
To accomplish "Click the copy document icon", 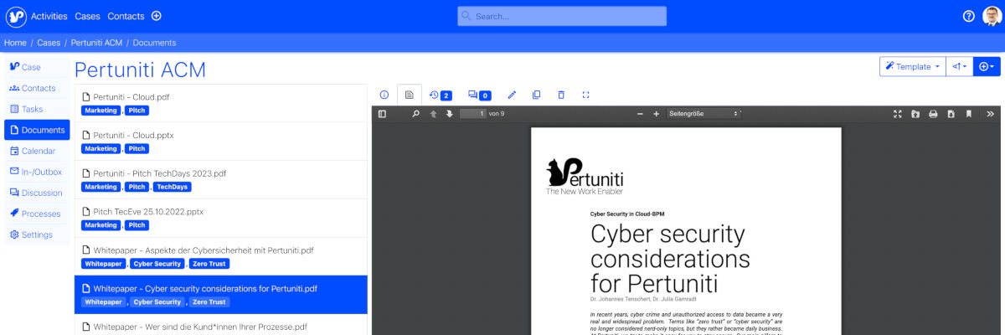I will 537,95.
